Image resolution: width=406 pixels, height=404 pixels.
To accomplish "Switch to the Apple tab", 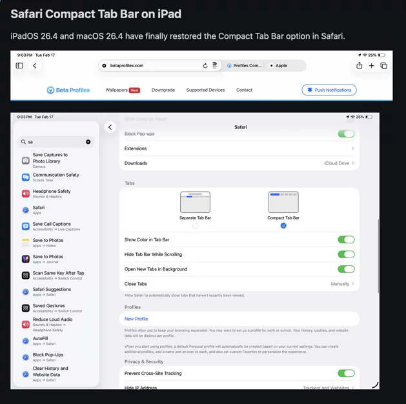I will tap(279, 66).
